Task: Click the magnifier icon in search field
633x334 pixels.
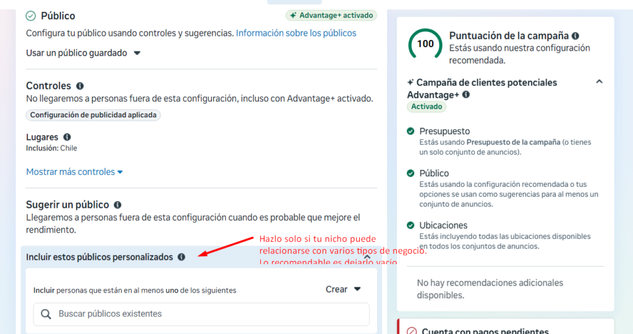Action: coord(46,314)
